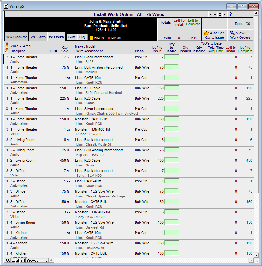Open the Proj tab

(82, 37)
